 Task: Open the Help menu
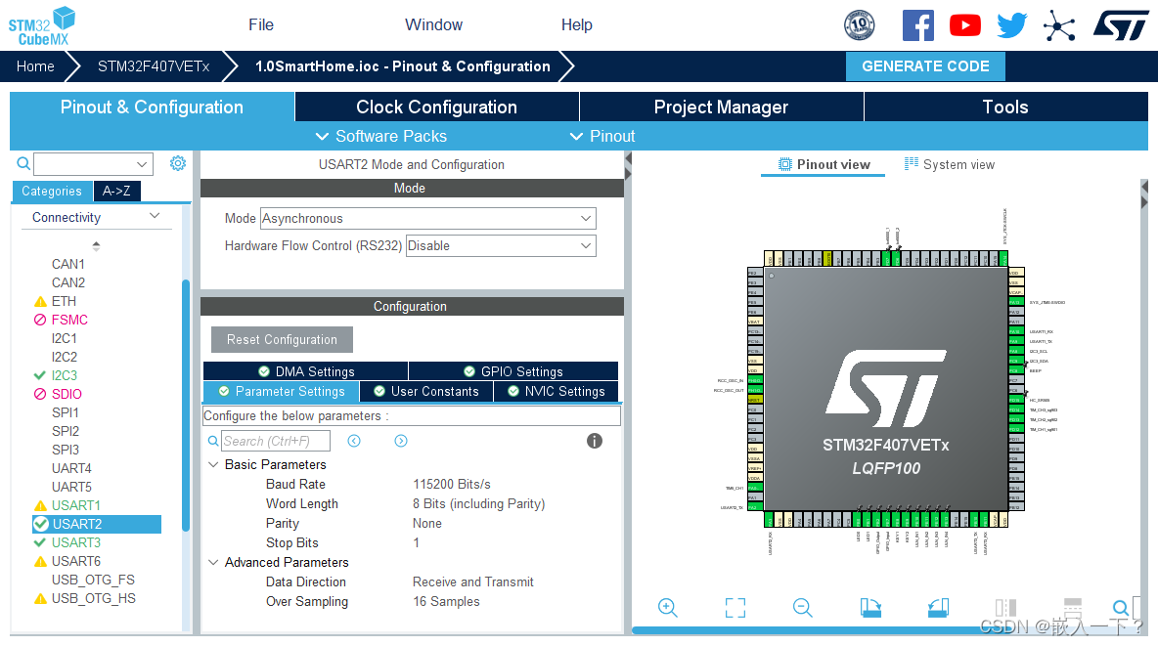tap(577, 25)
